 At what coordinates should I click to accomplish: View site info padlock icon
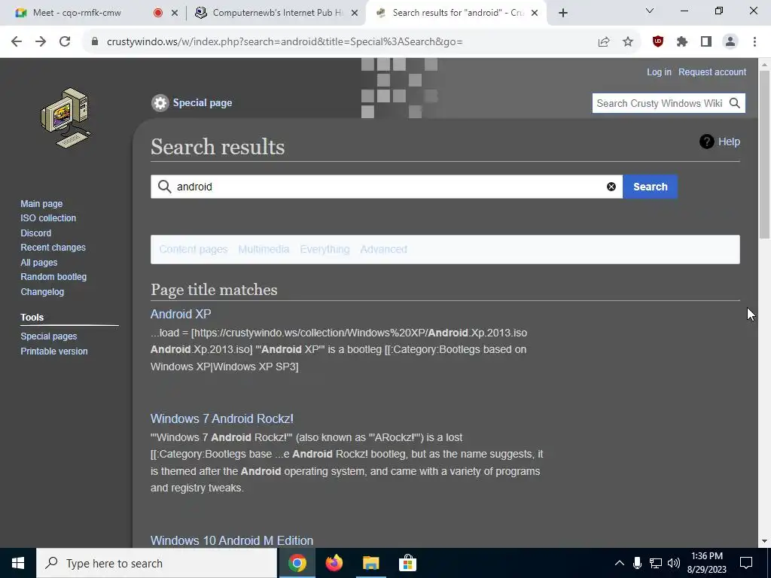pyautogui.click(x=95, y=42)
